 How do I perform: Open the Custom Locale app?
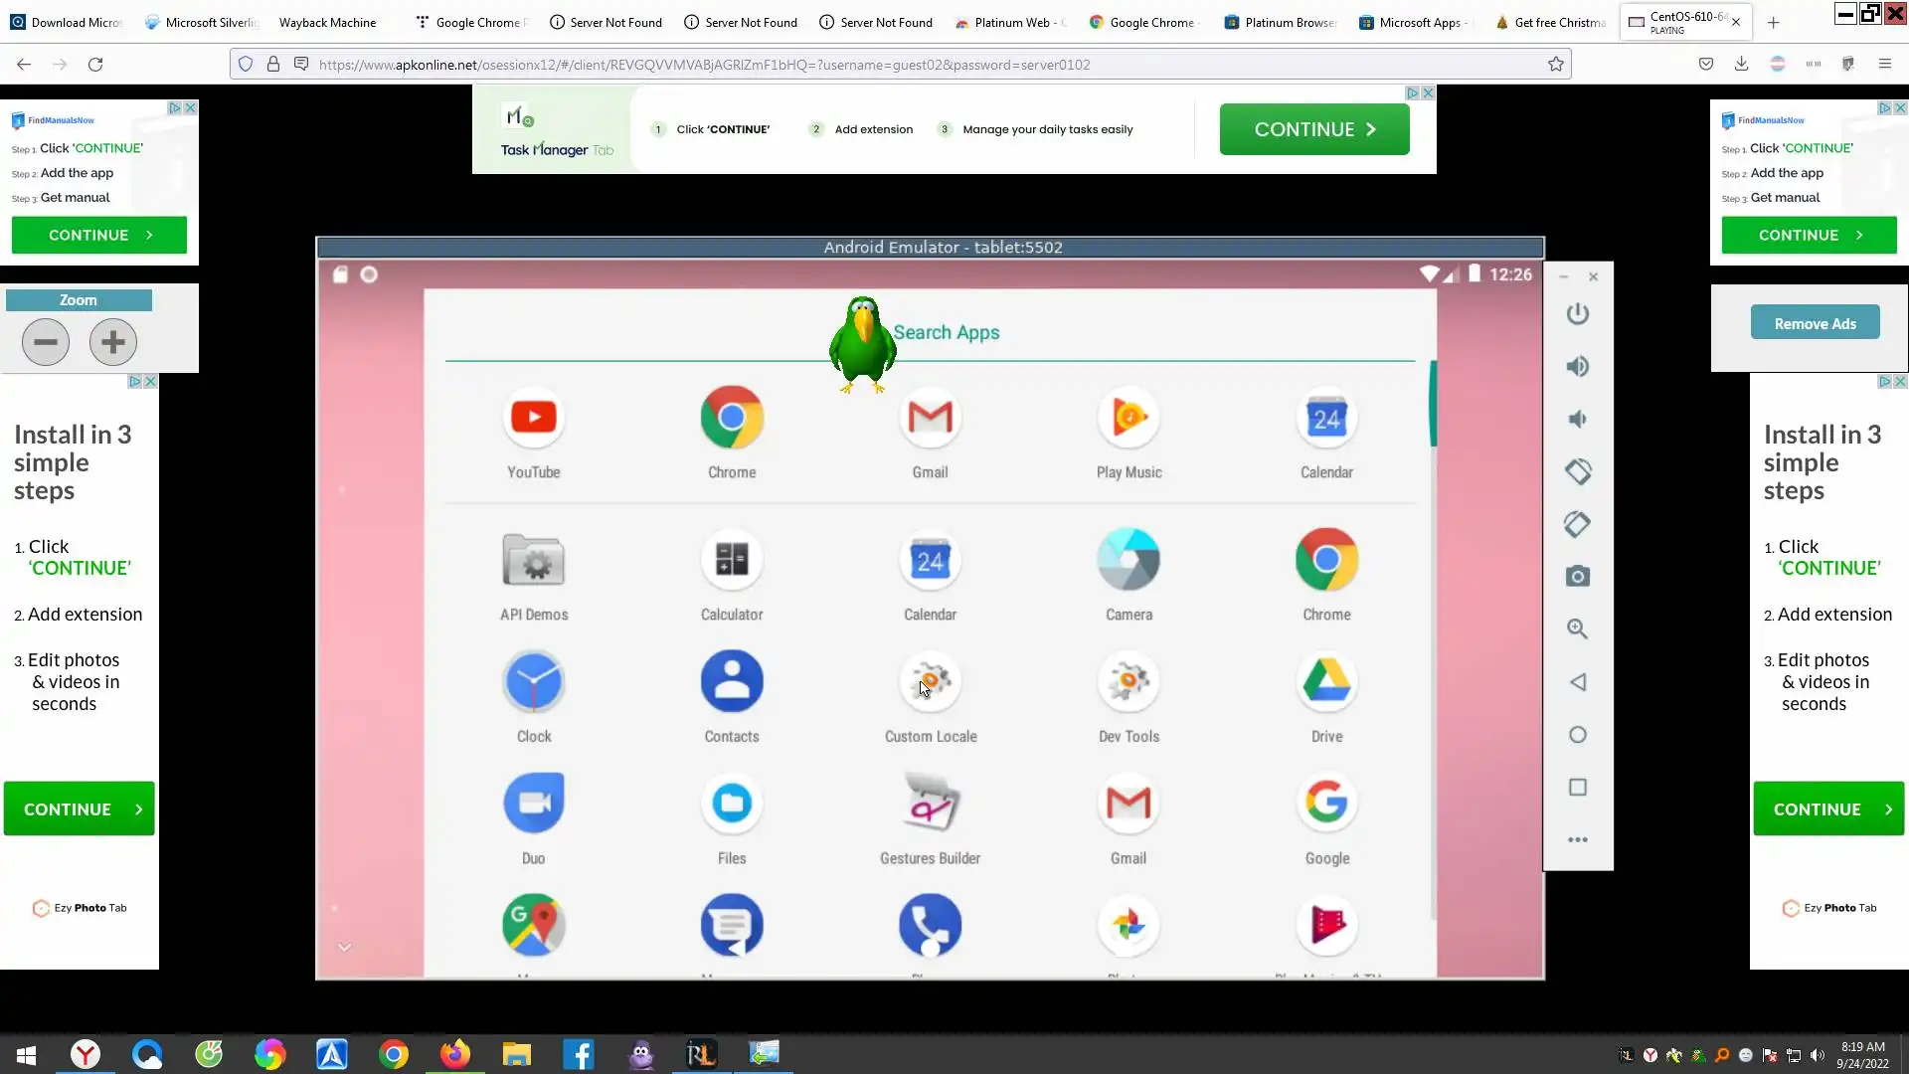click(930, 682)
